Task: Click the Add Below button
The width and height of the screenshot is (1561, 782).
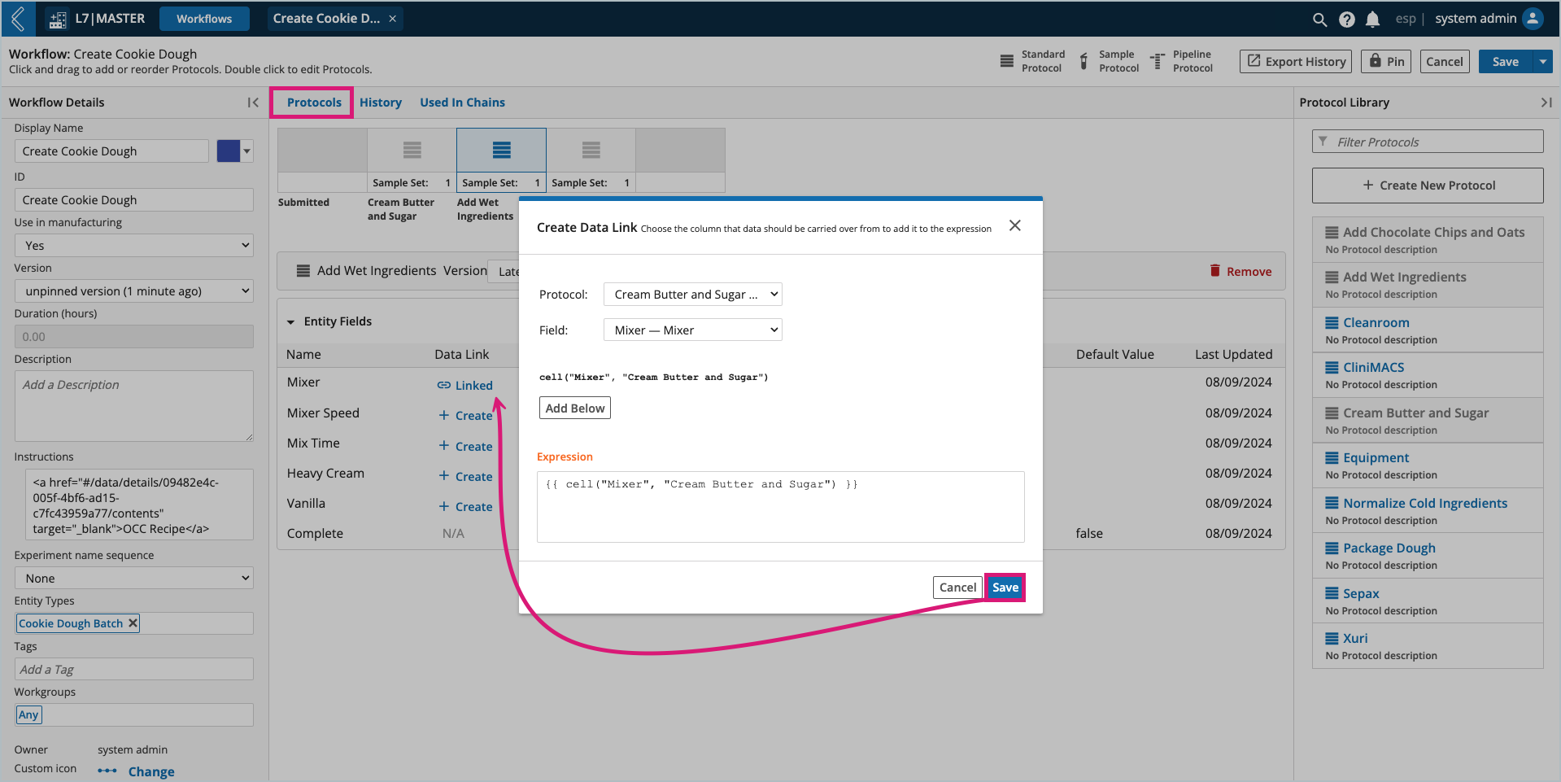Action: [x=574, y=408]
